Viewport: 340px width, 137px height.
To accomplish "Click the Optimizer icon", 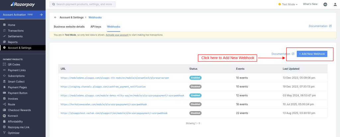I will (x=4, y=133).
